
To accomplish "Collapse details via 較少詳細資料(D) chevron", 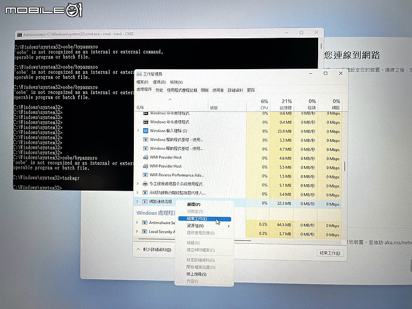I will tap(138, 249).
